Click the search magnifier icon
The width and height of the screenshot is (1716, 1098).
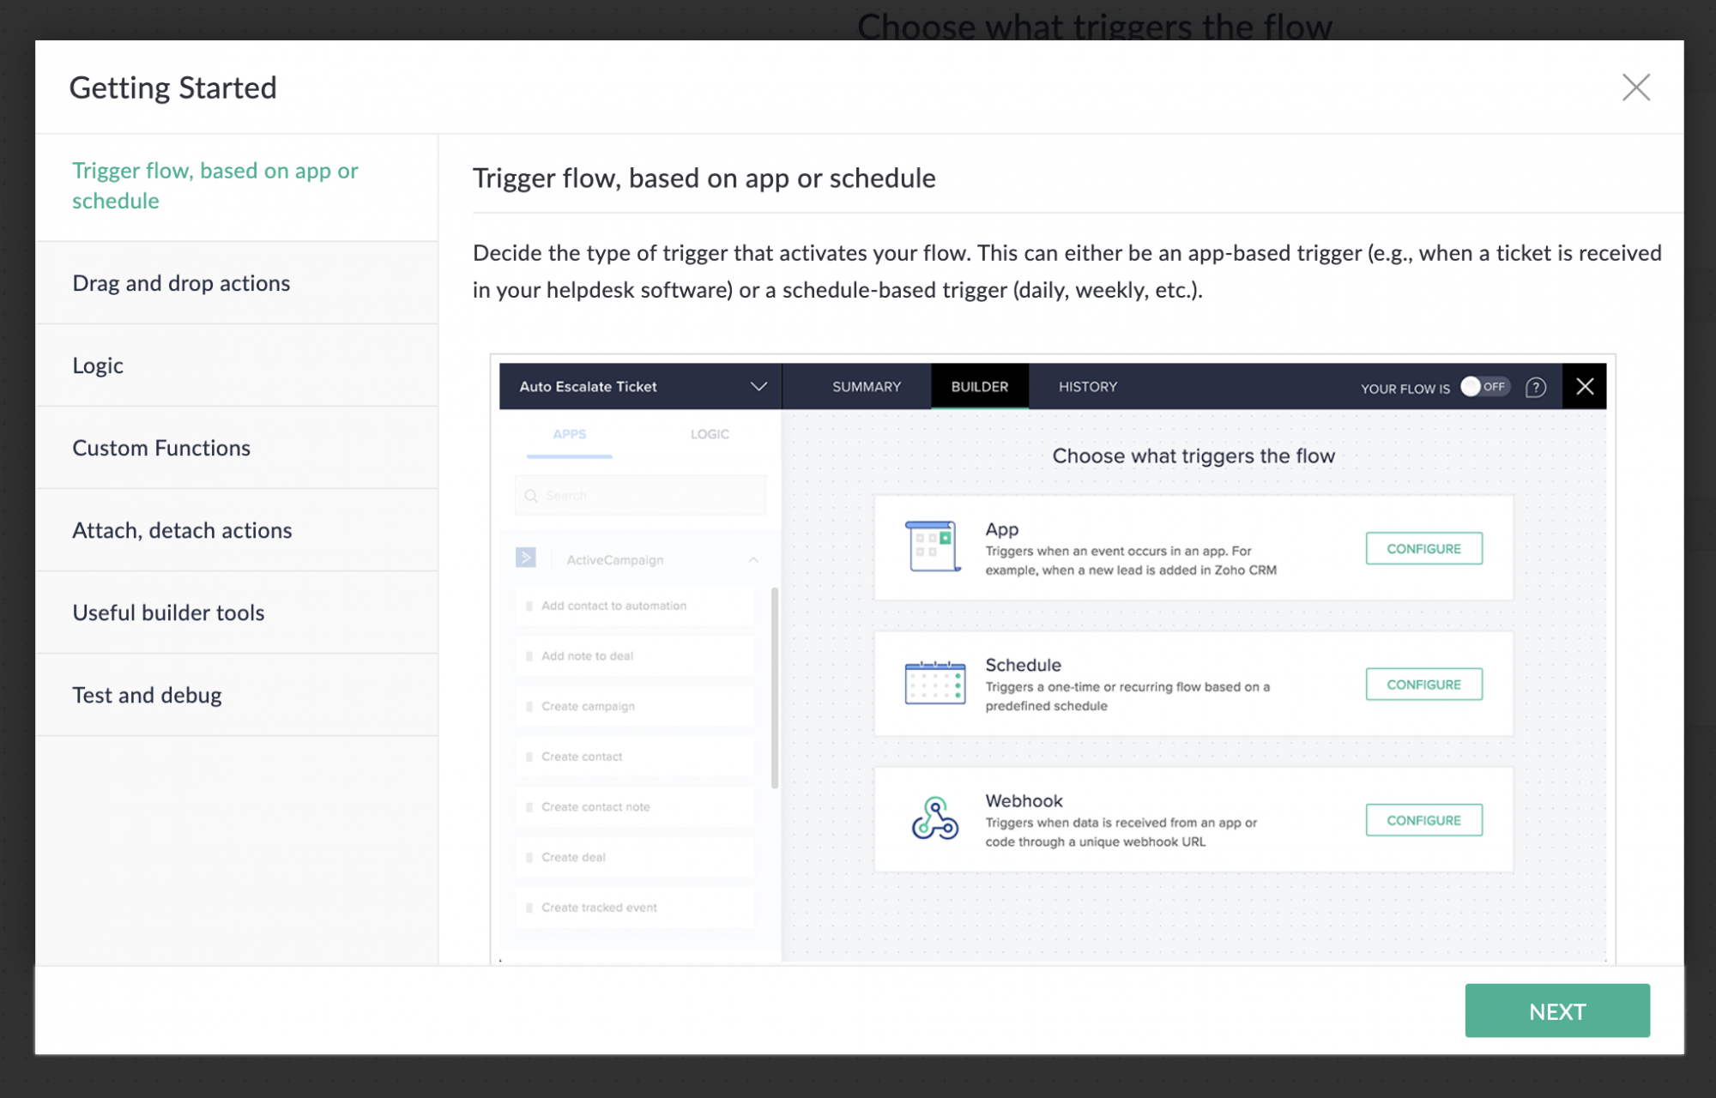tap(531, 496)
